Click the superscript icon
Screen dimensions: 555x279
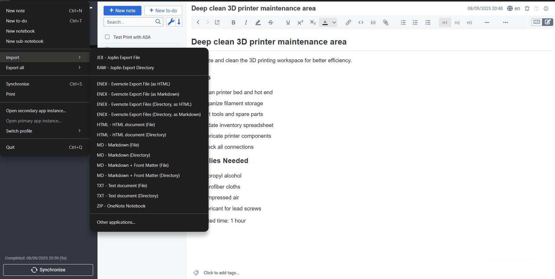[300, 22]
